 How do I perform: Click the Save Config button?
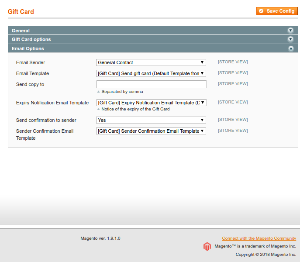click(x=277, y=11)
